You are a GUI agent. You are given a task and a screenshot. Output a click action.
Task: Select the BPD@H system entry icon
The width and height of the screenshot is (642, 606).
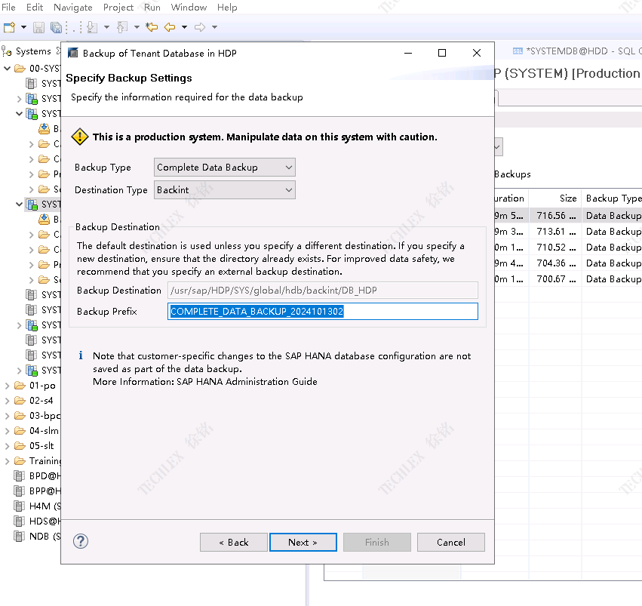tap(20, 476)
